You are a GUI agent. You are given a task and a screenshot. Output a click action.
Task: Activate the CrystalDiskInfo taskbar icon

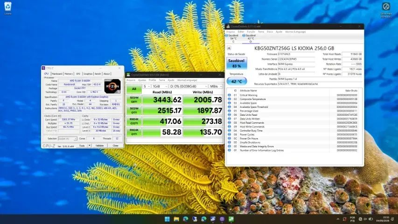click(x=213, y=219)
